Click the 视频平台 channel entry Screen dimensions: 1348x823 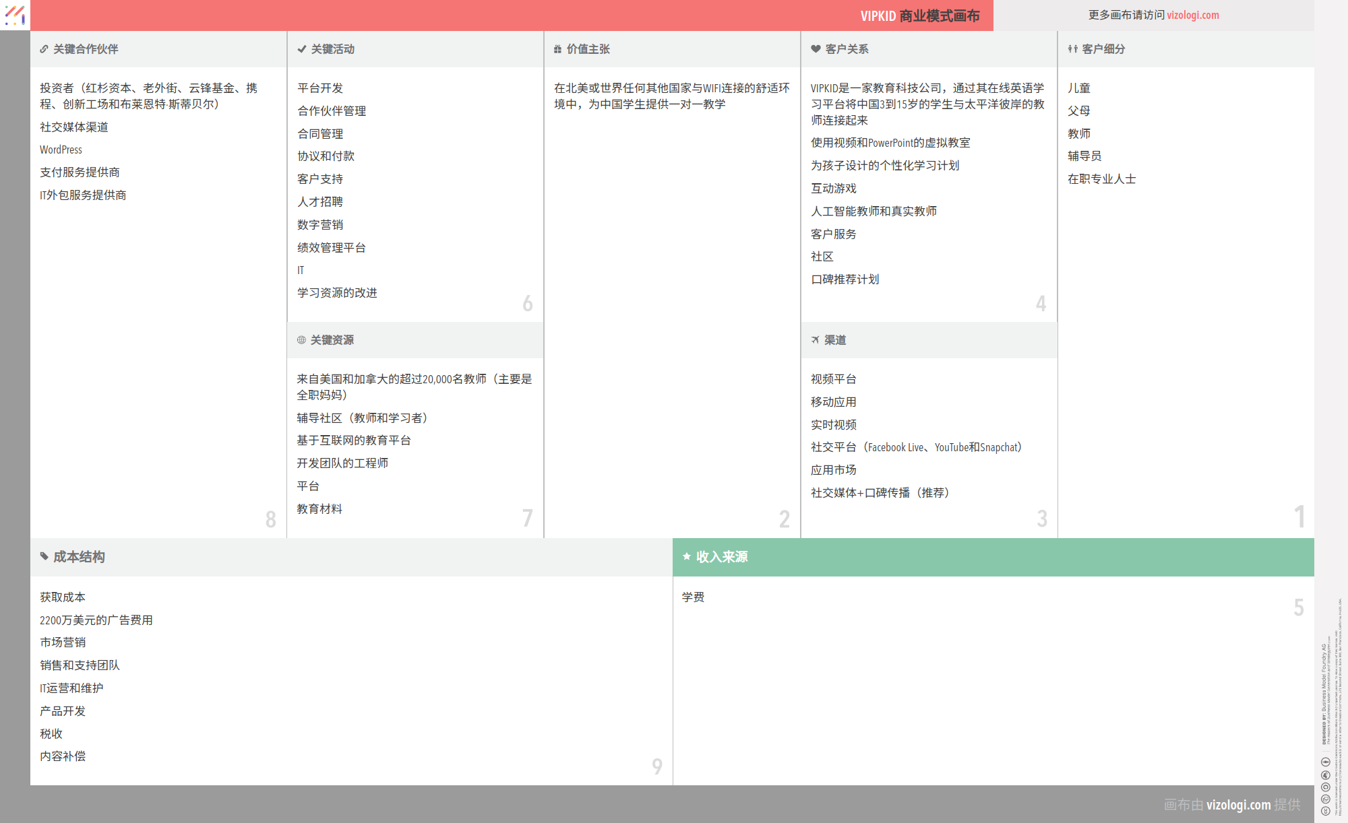point(833,379)
